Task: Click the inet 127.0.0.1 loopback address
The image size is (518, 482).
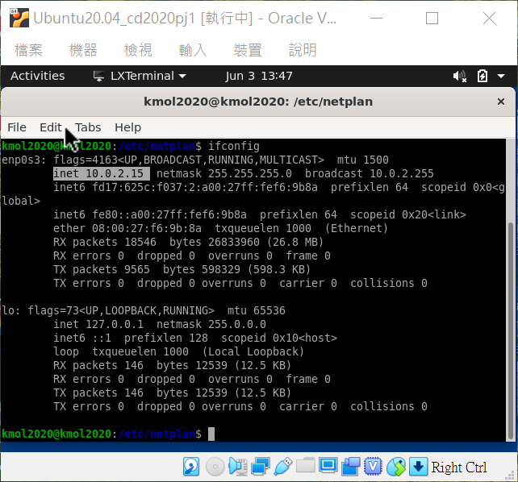Action: (x=98, y=324)
